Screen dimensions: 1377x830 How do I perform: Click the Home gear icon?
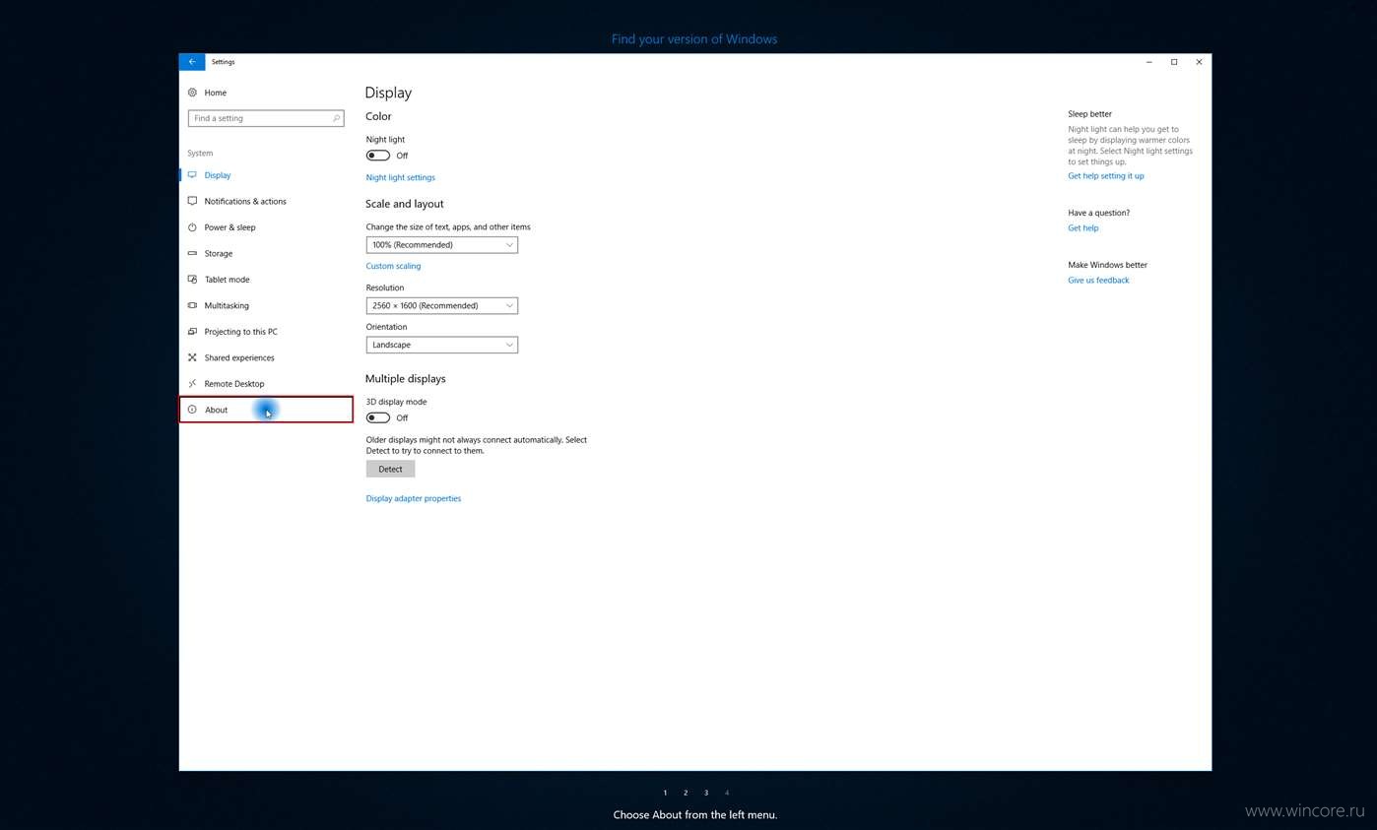point(192,93)
